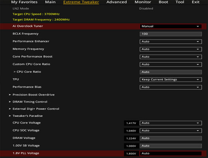Open the Performance Enhancer dropdown

tap(171, 41)
